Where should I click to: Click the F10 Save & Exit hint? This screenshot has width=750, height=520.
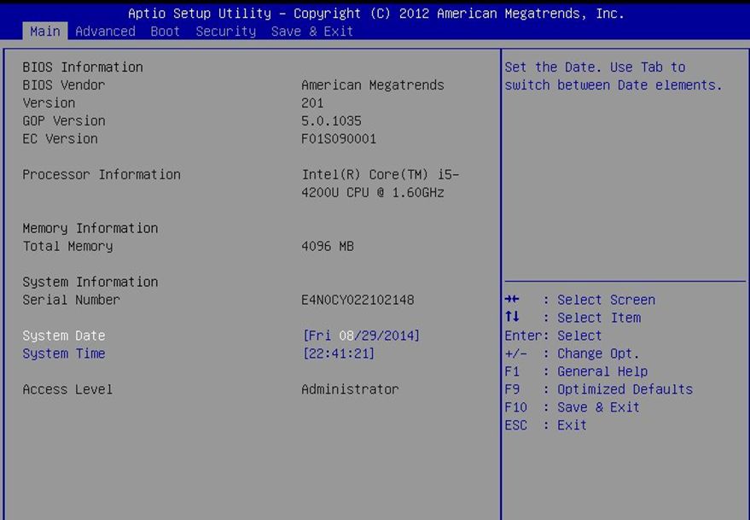click(572, 407)
